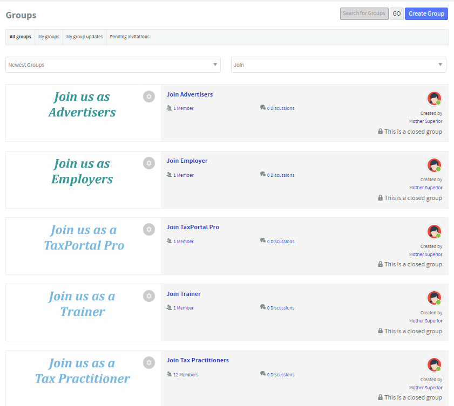
Task: Select the My group updates tab
Action: [x=84, y=37]
